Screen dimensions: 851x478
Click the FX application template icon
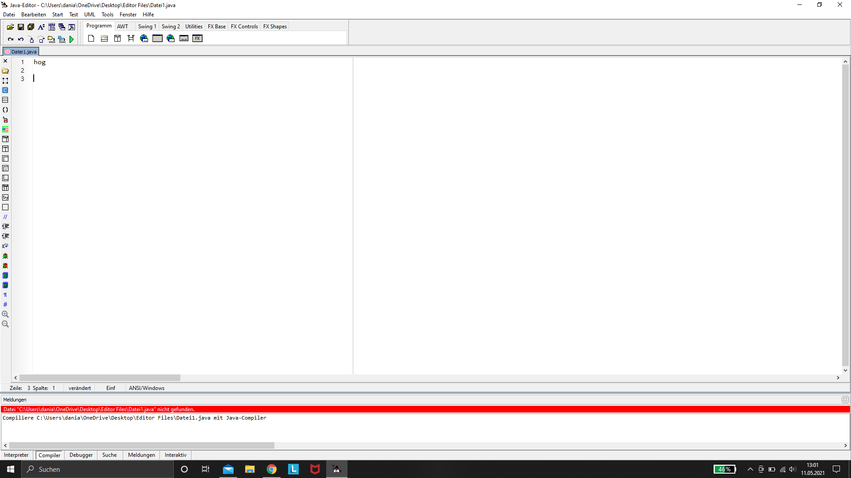click(x=197, y=39)
